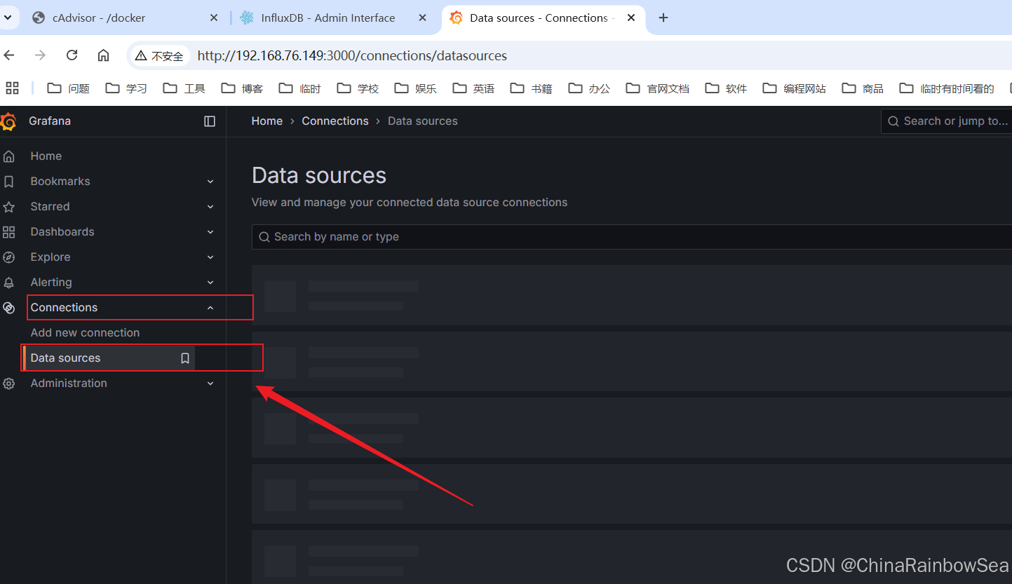Switch to the cAdvisor - /docker tab
Image resolution: width=1012 pixels, height=584 pixels.
[x=98, y=18]
